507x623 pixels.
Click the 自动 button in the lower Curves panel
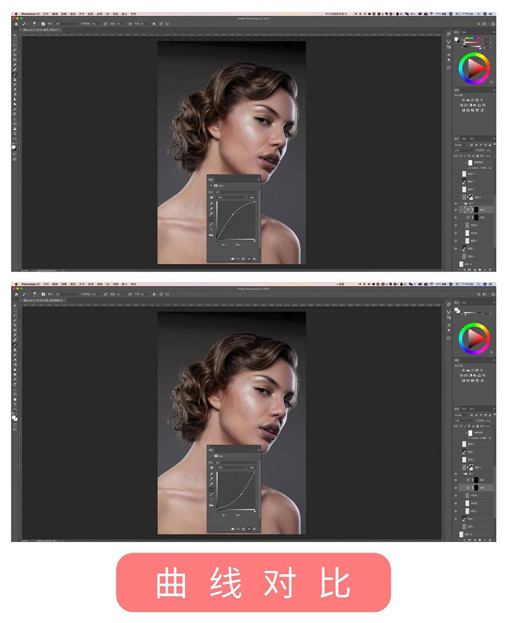point(252,467)
